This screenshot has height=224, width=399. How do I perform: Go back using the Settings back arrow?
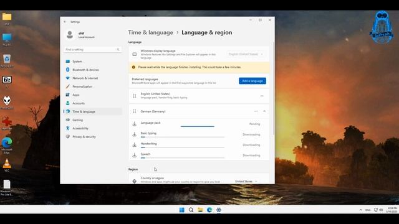click(x=65, y=22)
